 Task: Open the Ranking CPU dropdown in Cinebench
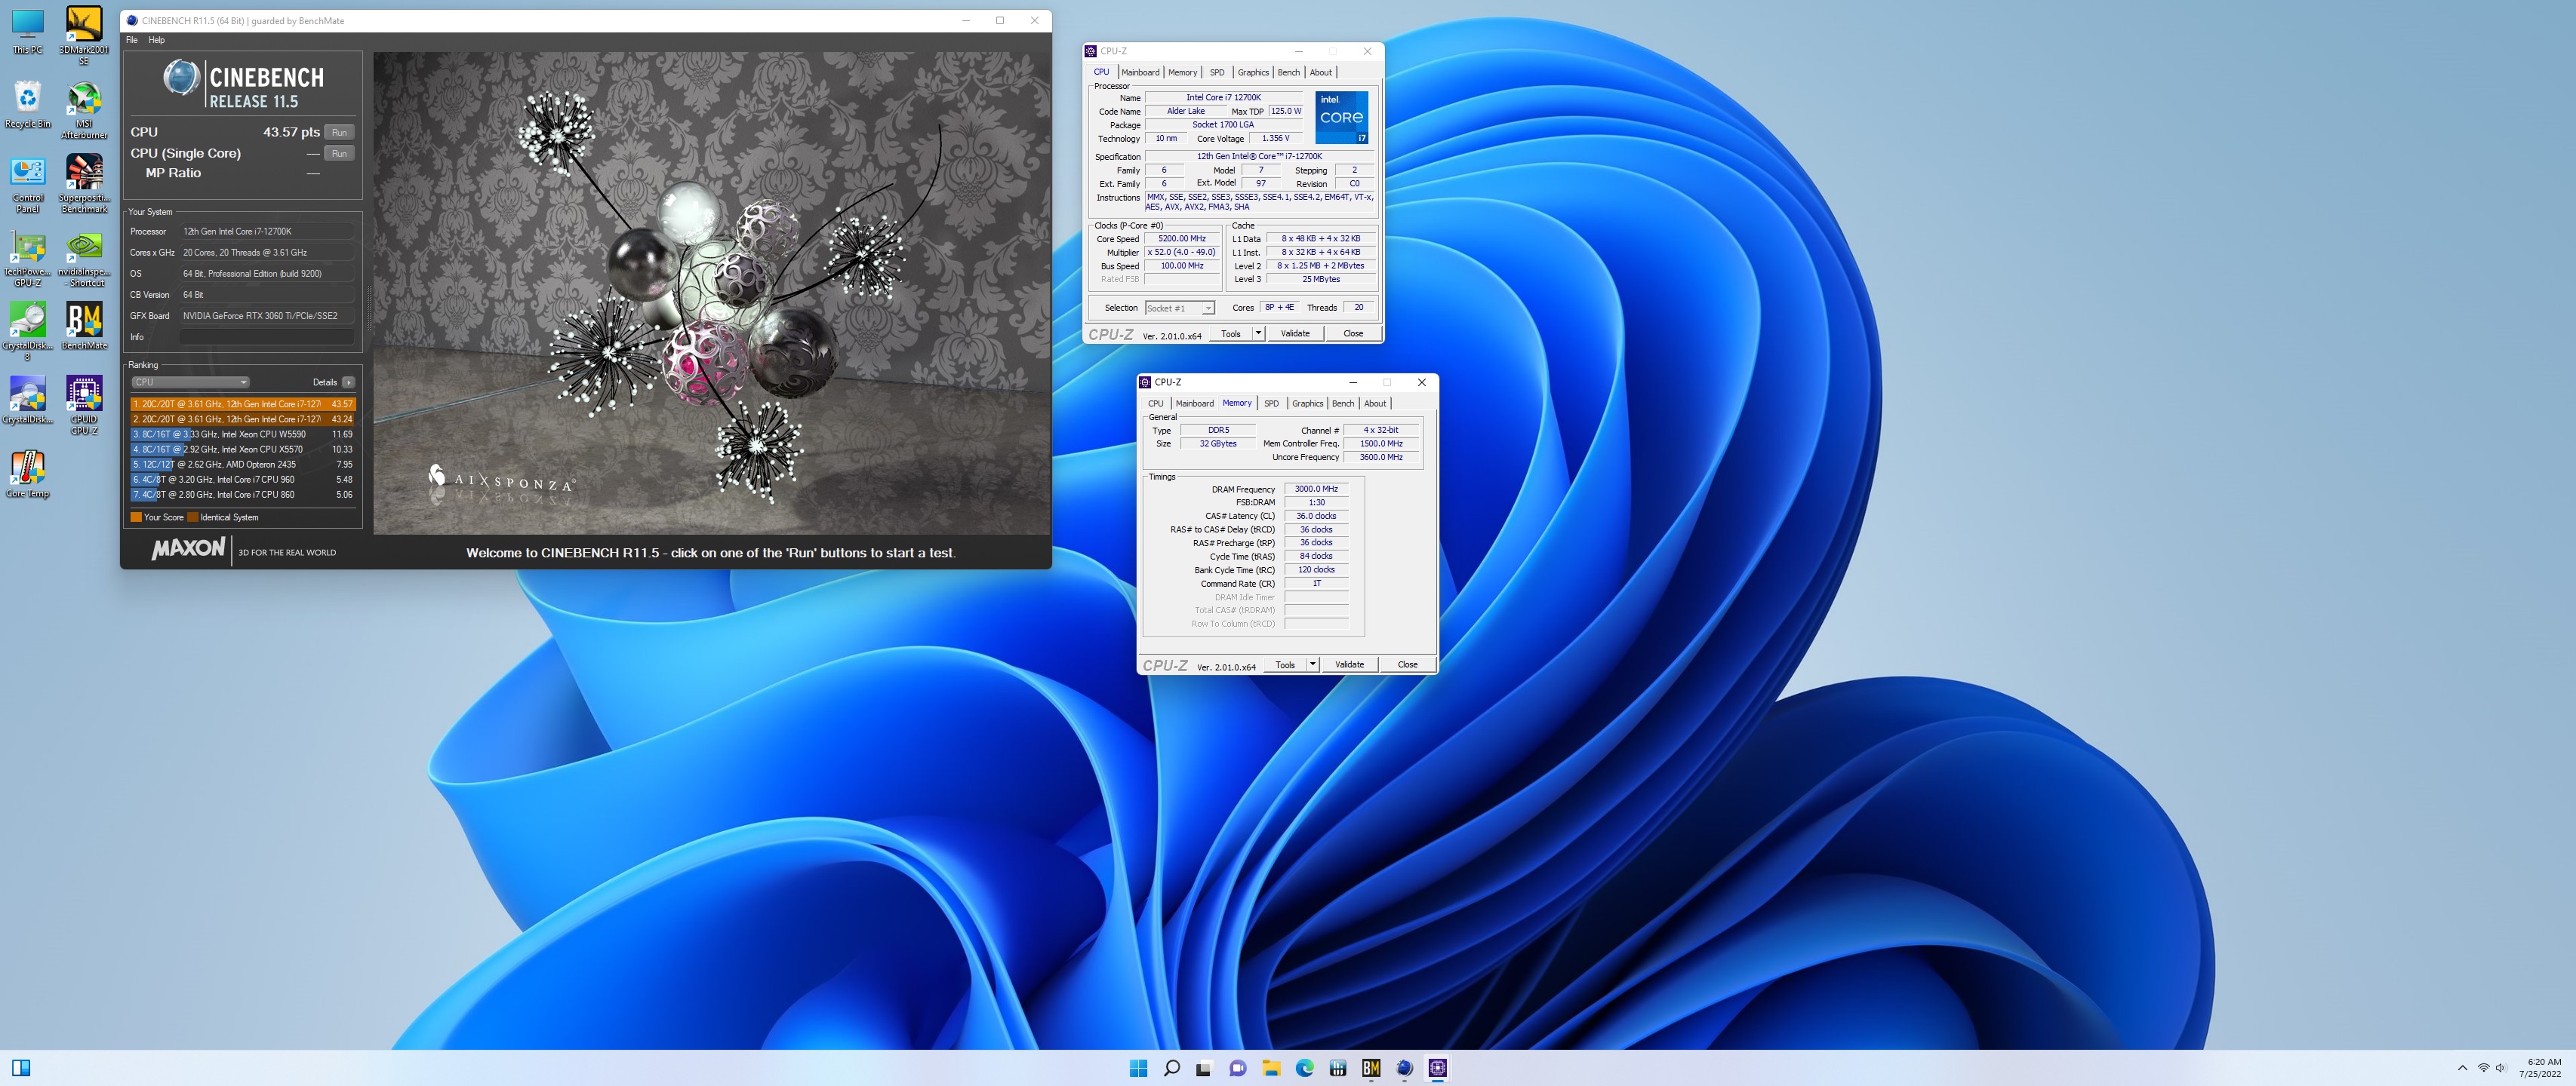click(190, 382)
